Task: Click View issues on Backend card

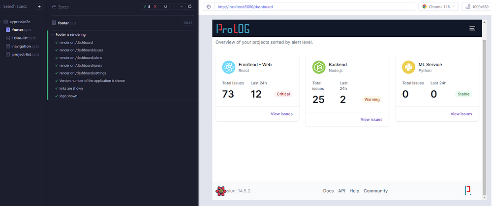Action: tap(371, 119)
